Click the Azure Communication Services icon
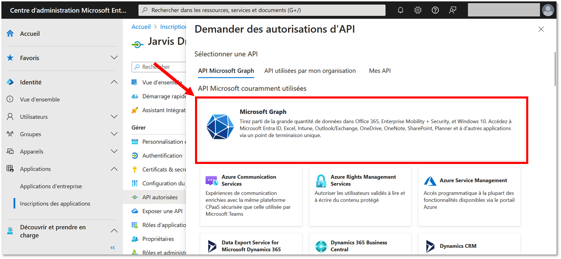The height and width of the screenshot is (259, 561). 212,181
